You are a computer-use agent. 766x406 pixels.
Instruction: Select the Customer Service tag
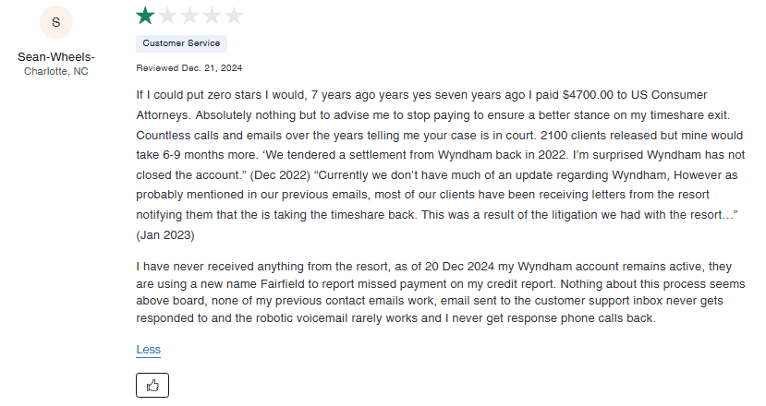[x=181, y=43]
